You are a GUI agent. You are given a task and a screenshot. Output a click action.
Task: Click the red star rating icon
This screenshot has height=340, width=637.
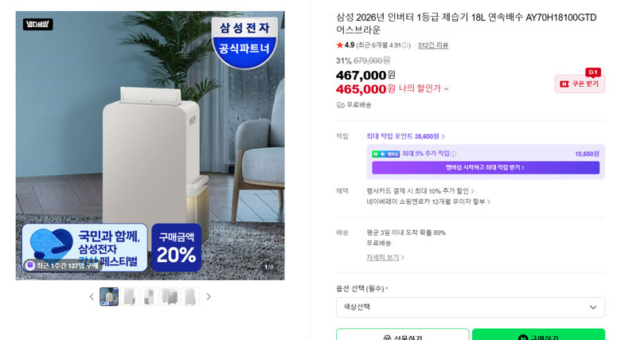[340, 45]
